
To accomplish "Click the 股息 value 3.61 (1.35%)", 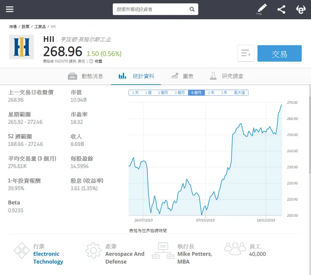I will pos(84,189).
